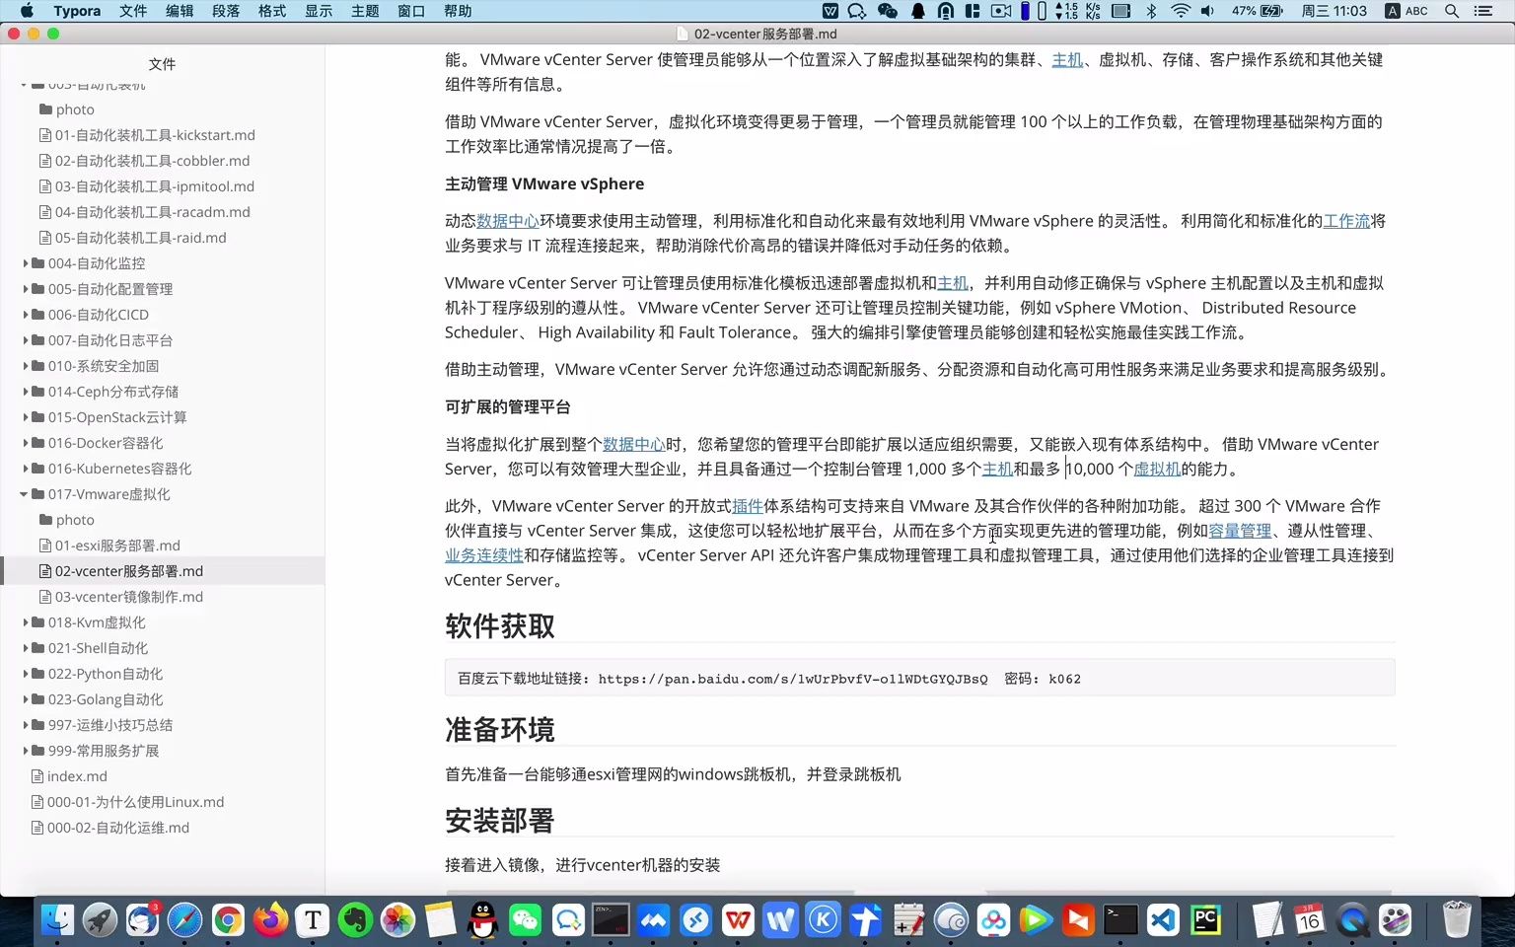Click the Typora T icon in dock

coord(313,920)
